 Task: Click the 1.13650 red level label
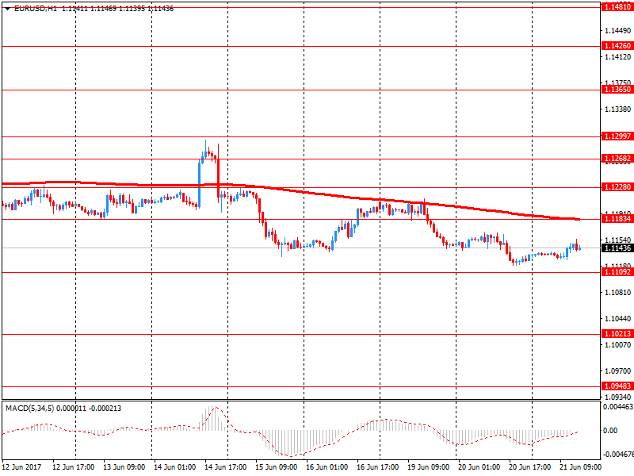click(x=617, y=90)
